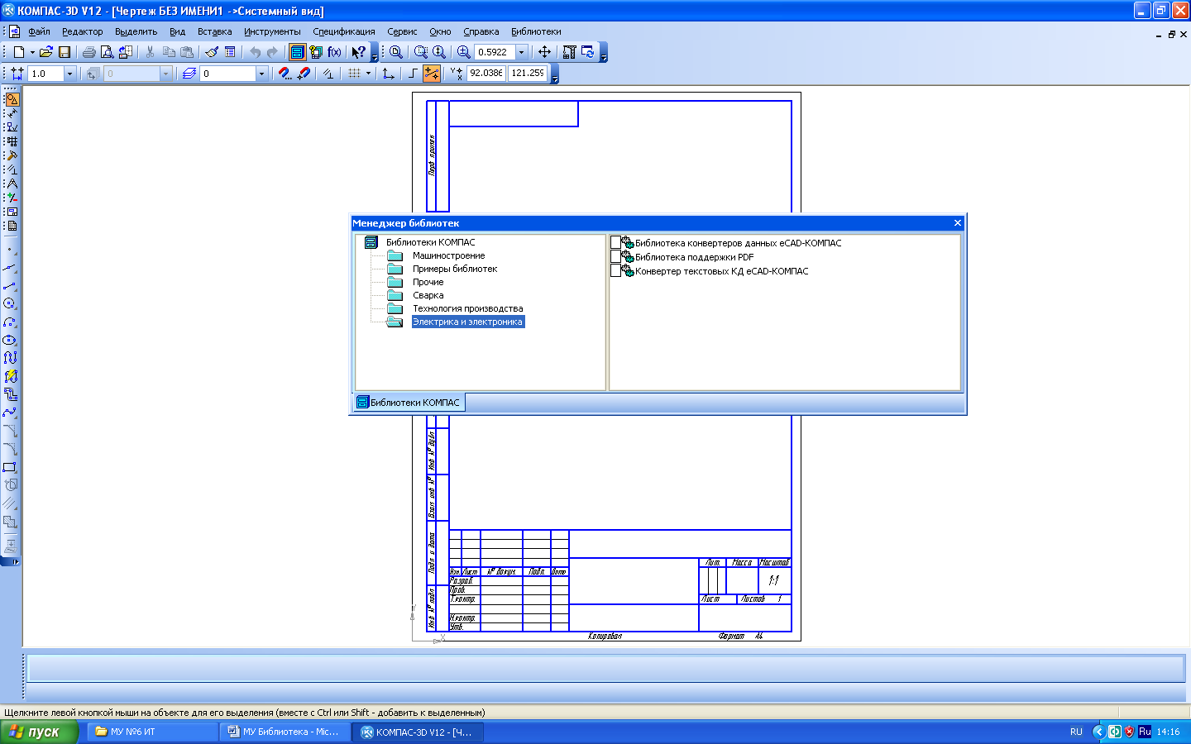
Task: Select Машиностроение folder in library tree
Action: pos(449,255)
